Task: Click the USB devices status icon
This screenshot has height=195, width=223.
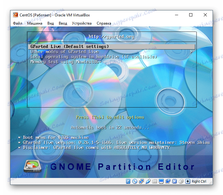Action: (148, 181)
